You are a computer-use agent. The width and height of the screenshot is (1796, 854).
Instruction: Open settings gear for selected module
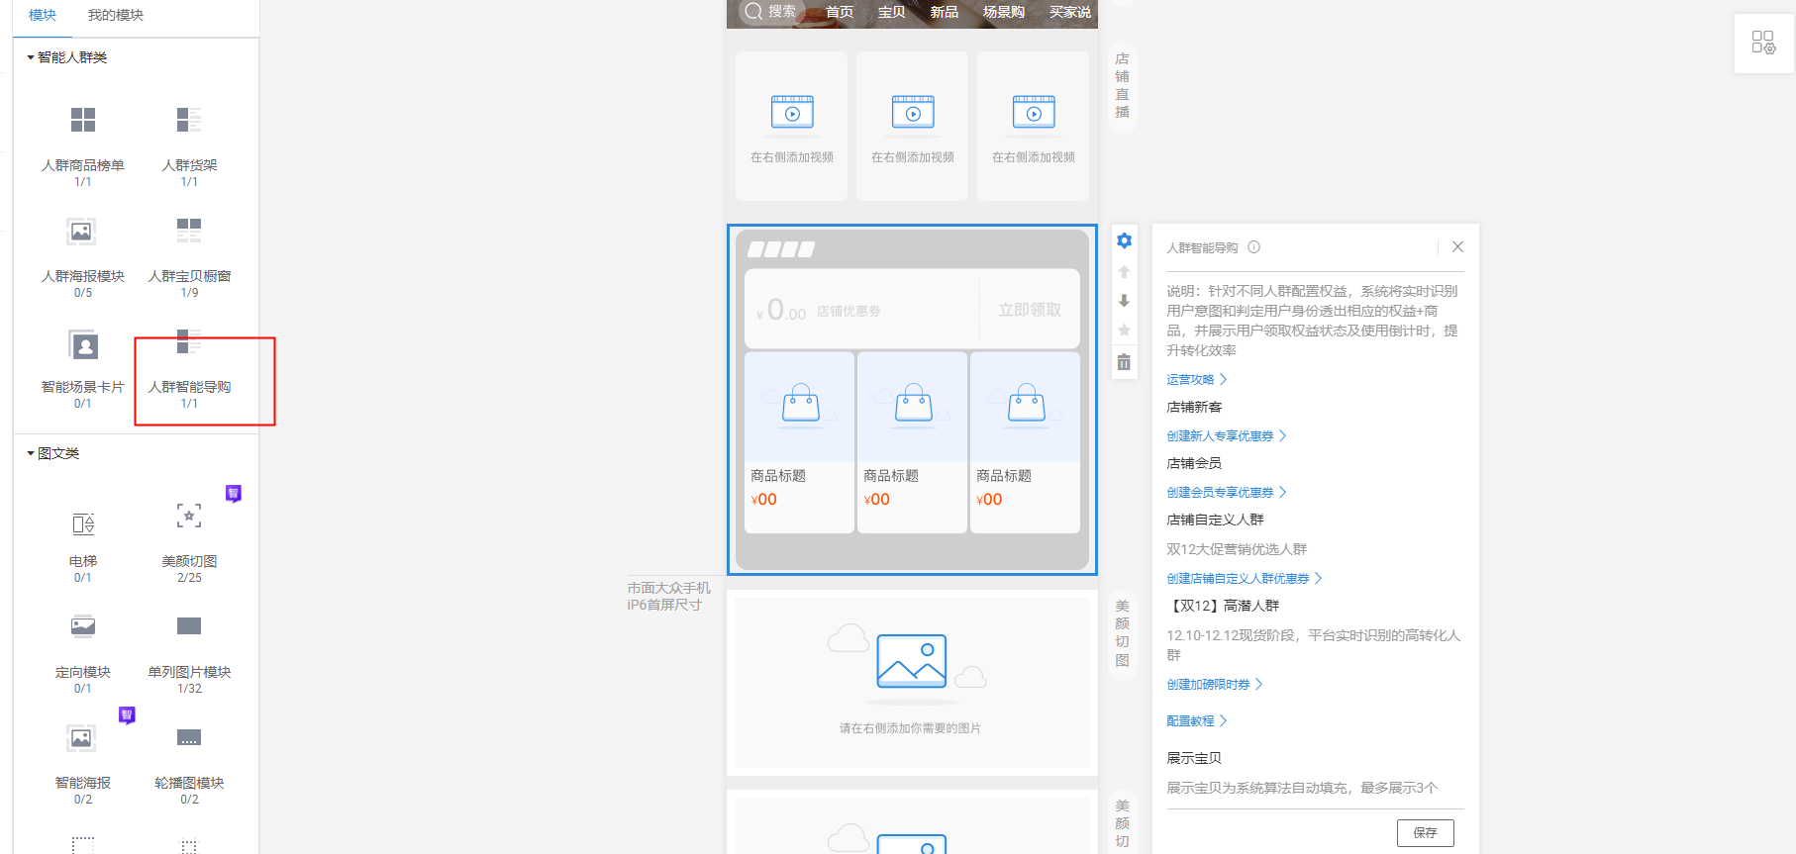point(1124,240)
